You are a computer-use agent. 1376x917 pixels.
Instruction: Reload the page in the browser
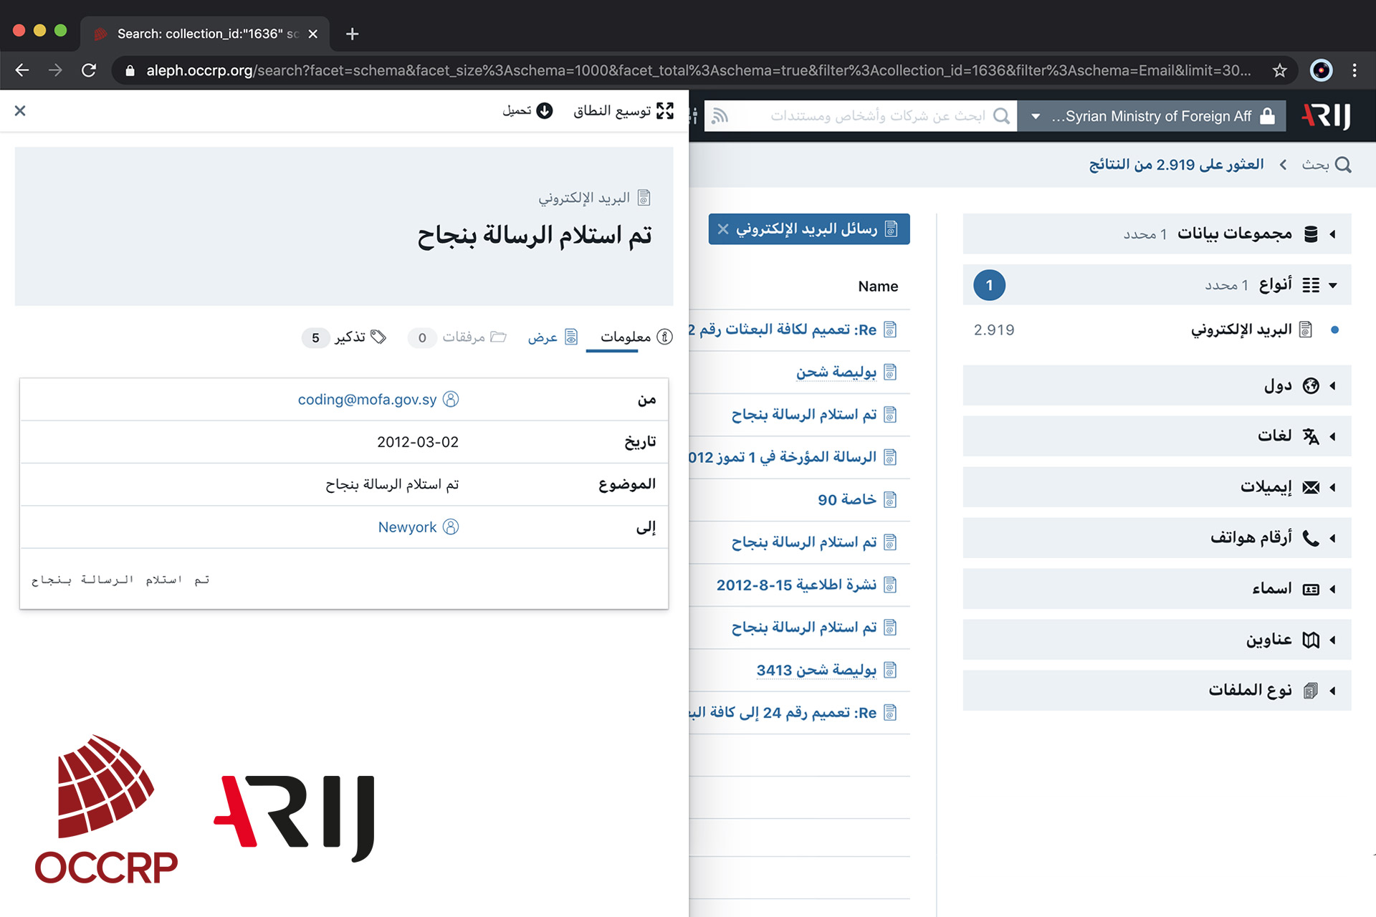89,70
